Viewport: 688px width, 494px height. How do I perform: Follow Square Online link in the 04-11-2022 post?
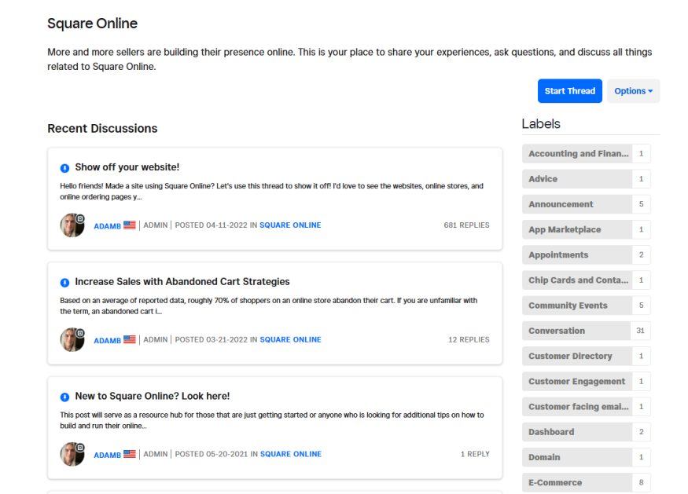(x=290, y=225)
